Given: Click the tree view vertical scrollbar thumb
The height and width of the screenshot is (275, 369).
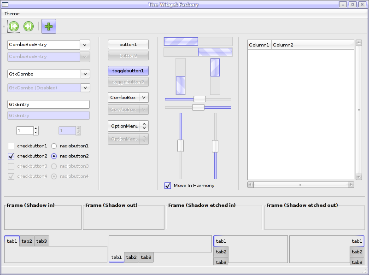Looking at the screenshot, I should pyautogui.click(x=359, y=110).
